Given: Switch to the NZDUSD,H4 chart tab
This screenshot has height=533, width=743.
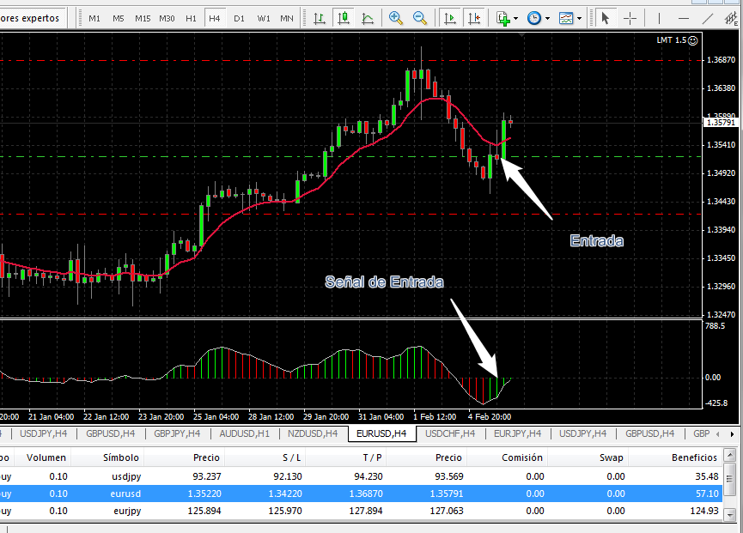Looking at the screenshot, I should coord(313,433).
